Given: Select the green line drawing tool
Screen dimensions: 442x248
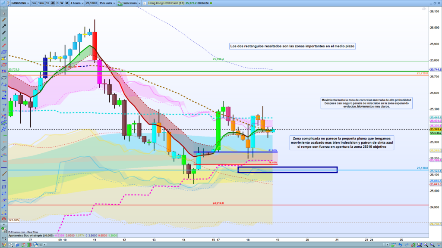Looking at the screenshot, I should (x=4, y=39).
